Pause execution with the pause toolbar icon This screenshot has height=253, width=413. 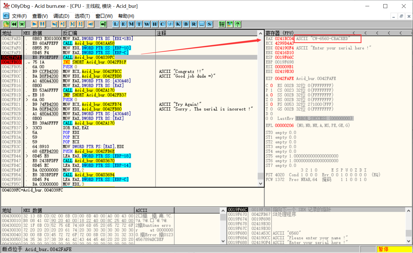pyautogui.click(x=42, y=24)
